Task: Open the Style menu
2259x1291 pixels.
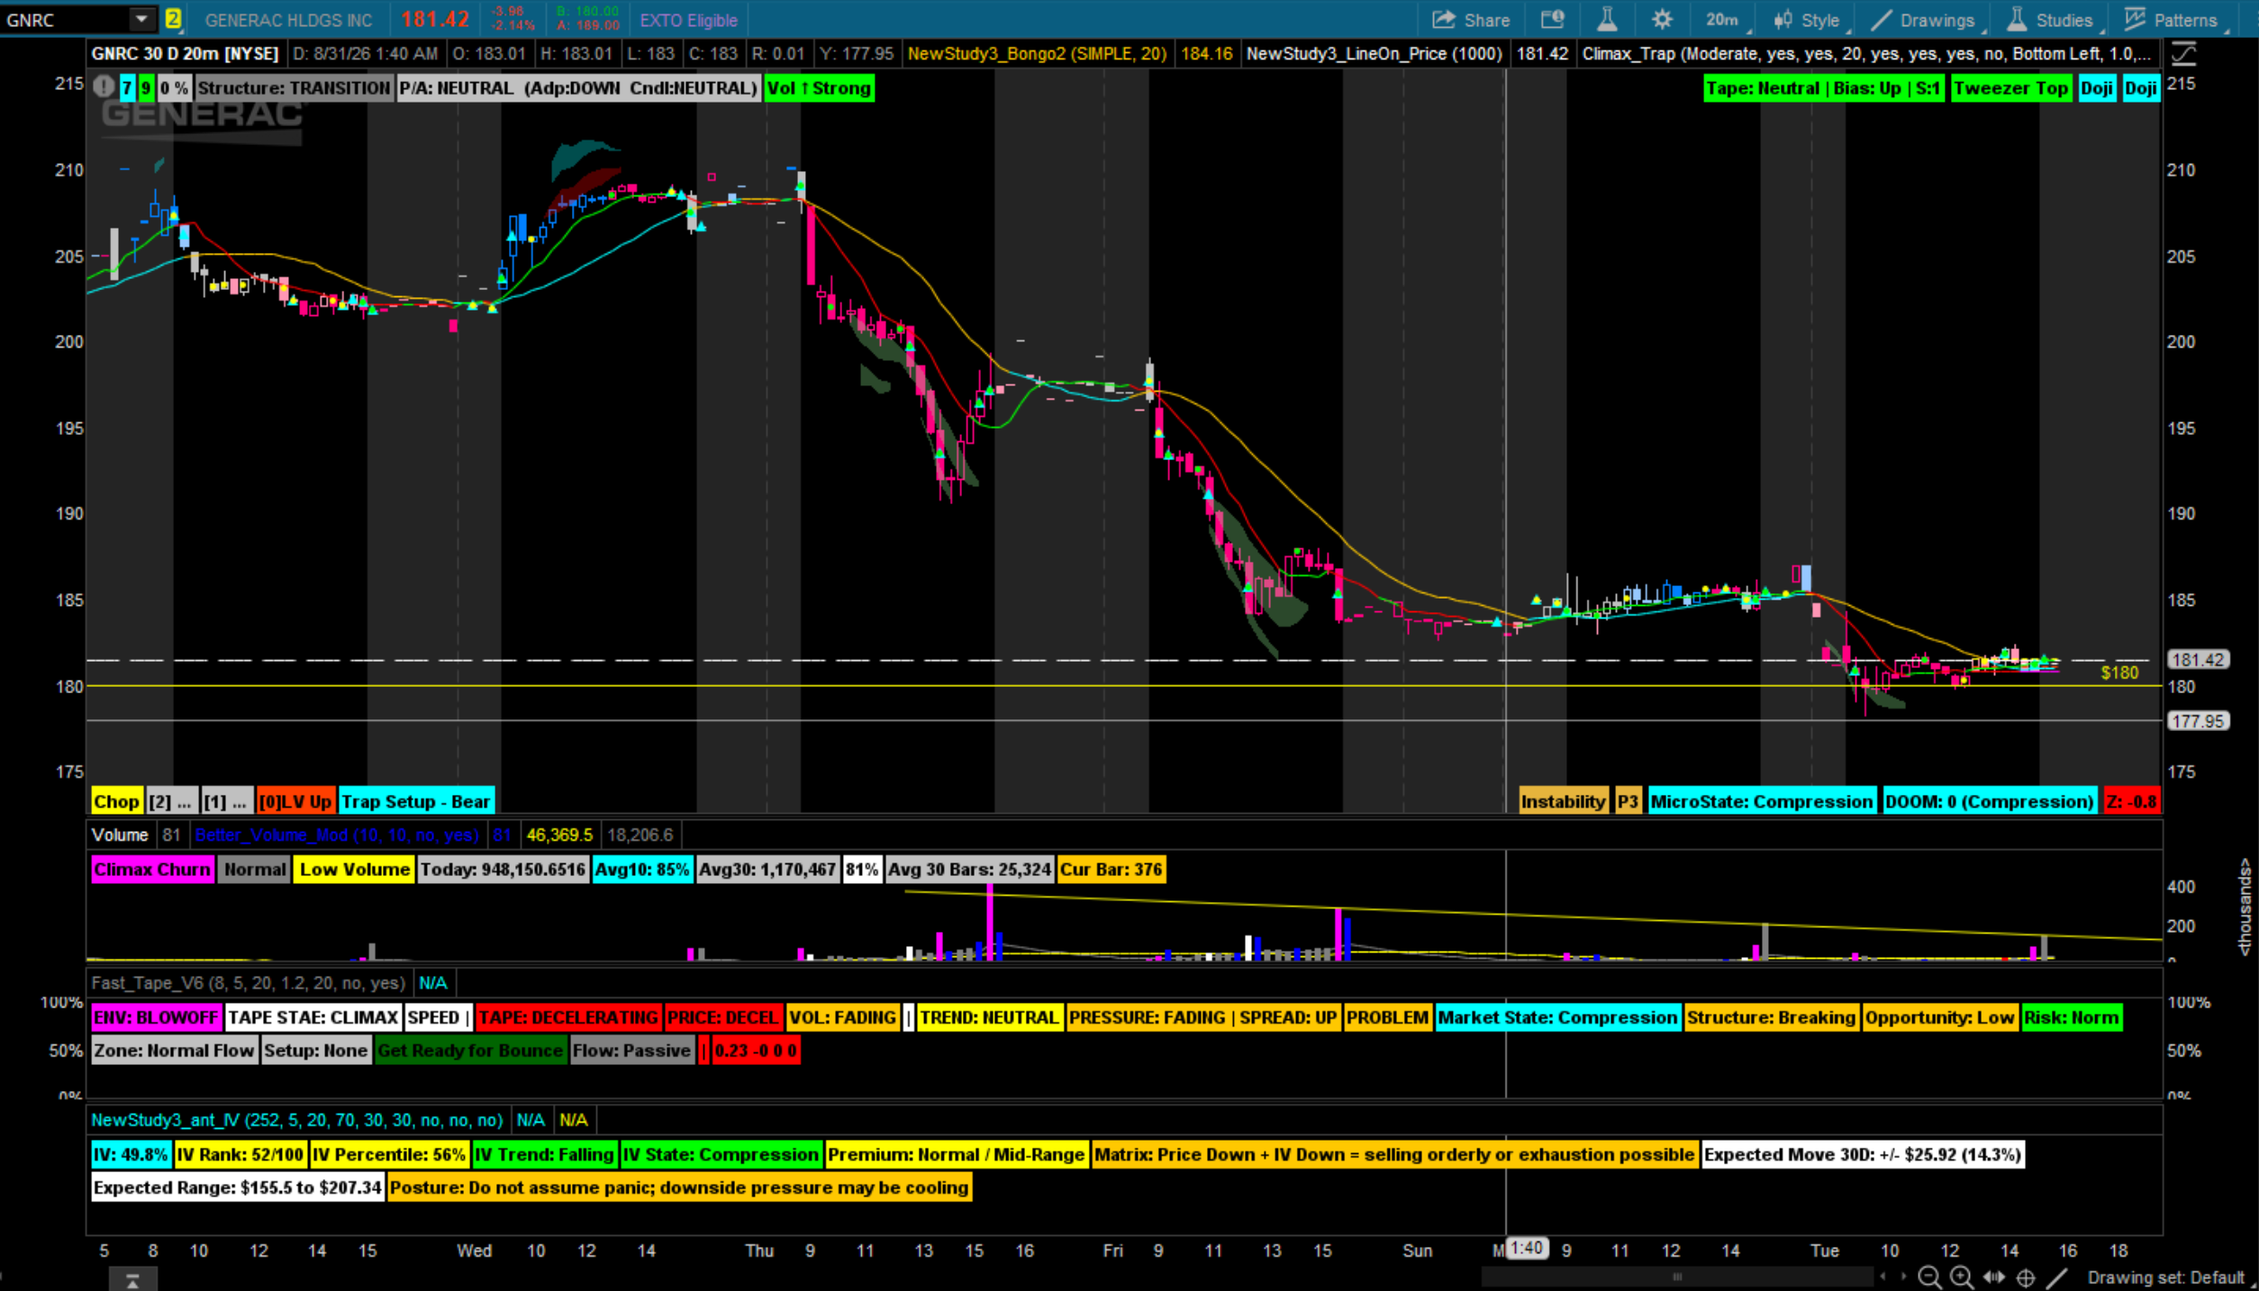Action: tap(1809, 20)
